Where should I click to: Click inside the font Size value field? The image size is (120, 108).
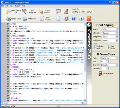click(x=104, y=61)
